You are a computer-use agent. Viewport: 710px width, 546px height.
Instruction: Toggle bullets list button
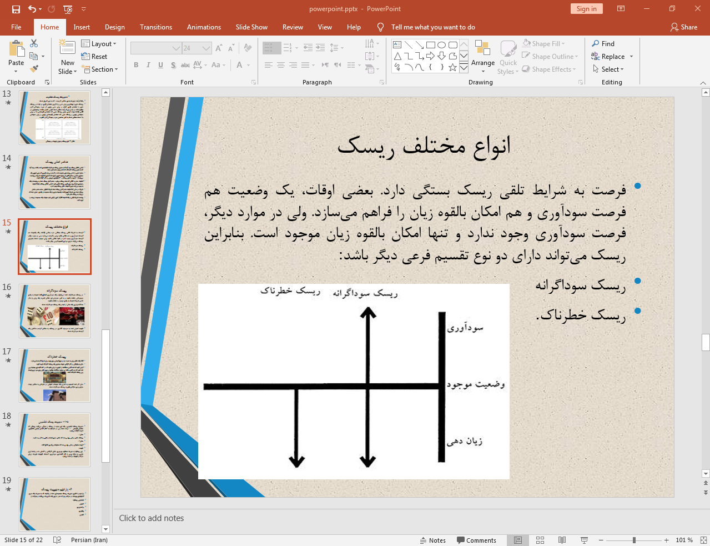tap(269, 48)
